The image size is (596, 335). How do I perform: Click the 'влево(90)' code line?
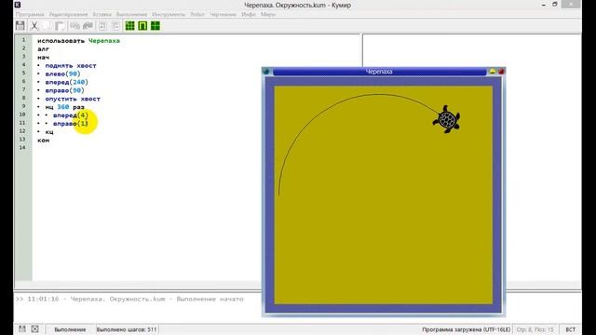tap(62, 74)
